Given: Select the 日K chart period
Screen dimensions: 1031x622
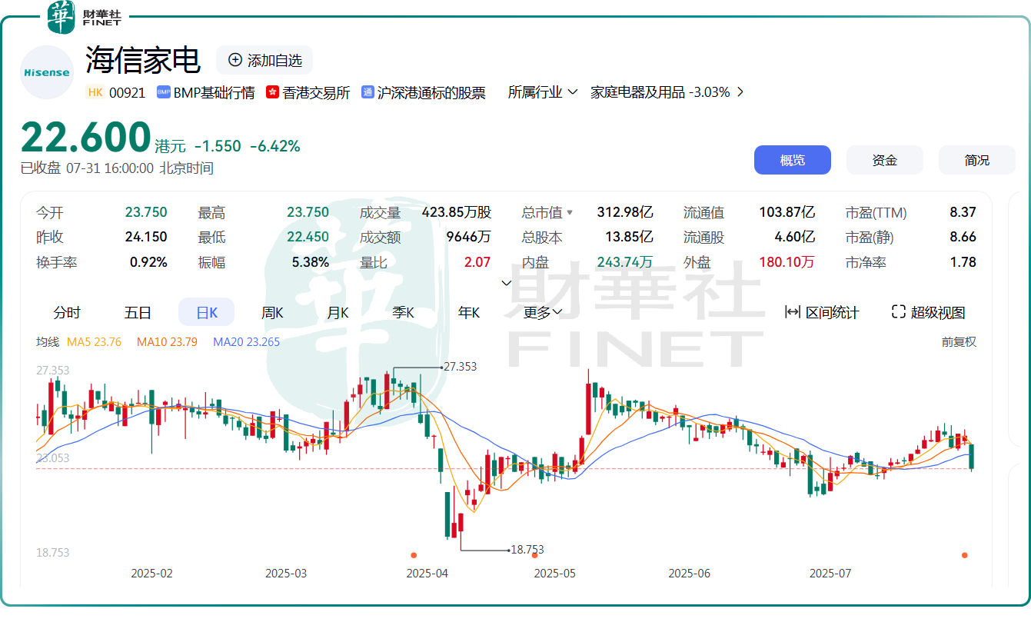Looking at the screenshot, I should [207, 313].
